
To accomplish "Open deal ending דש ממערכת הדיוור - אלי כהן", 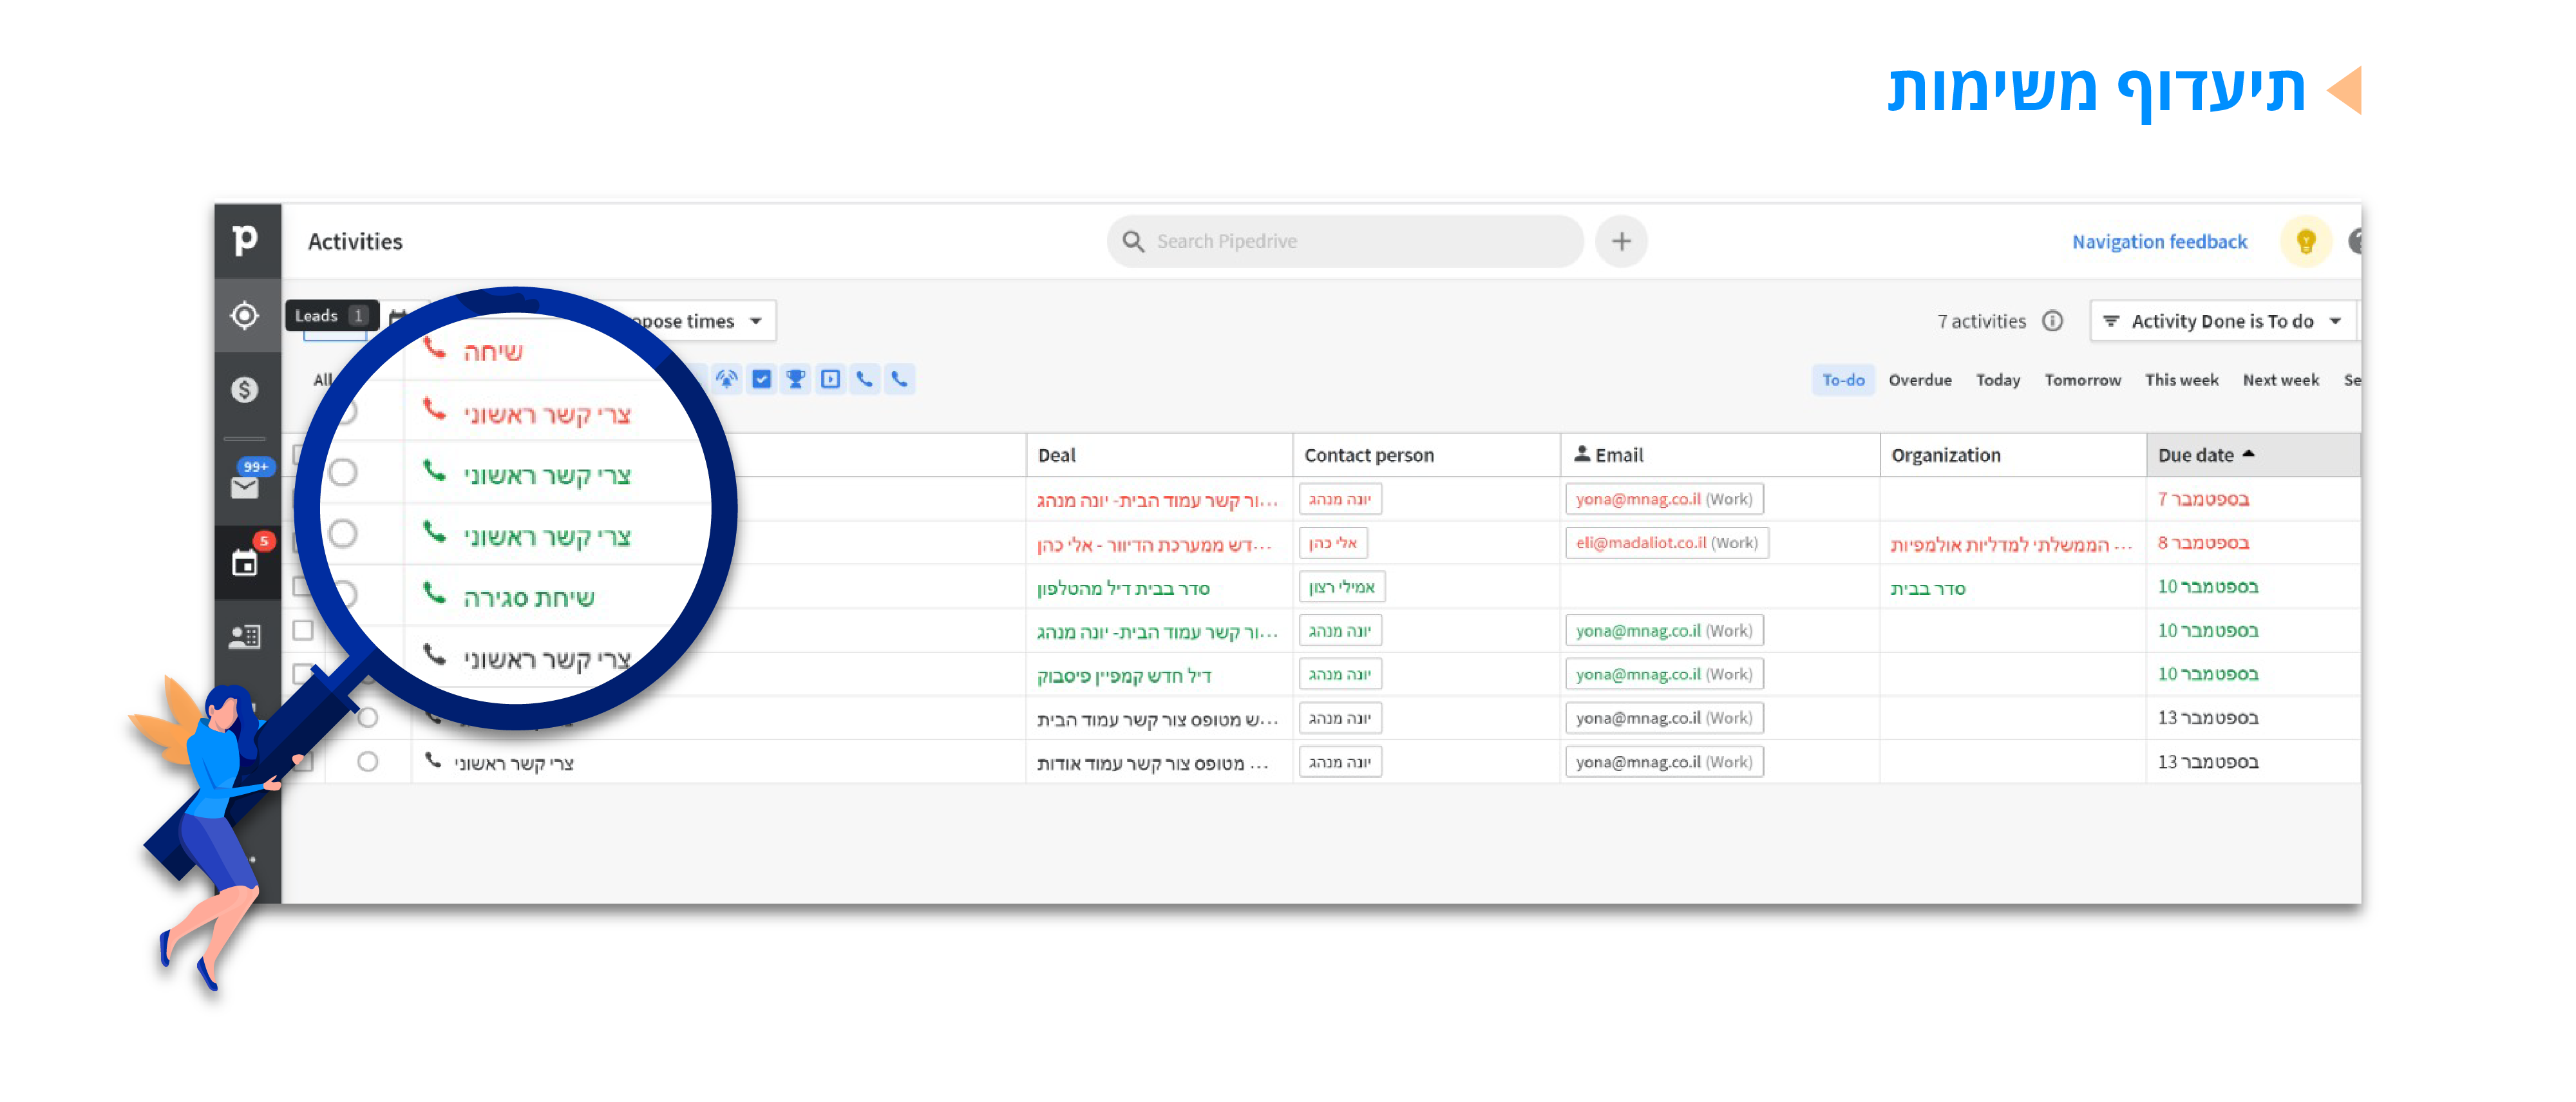I will [x=1154, y=544].
